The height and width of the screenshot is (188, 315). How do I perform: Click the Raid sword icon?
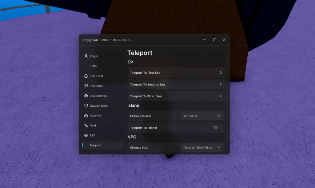86,125
